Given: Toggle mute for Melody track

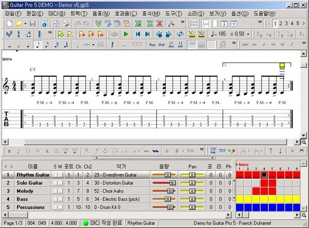Looking at the screenshot, I should (x=60, y=191).
